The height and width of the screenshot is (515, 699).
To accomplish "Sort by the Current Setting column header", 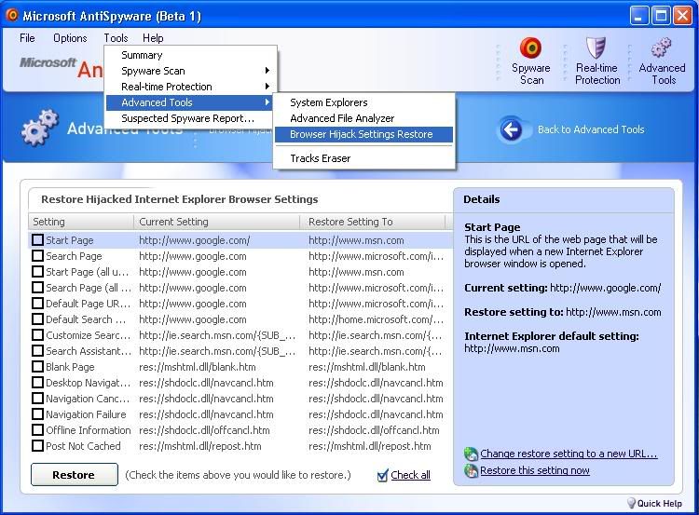I will (x=216, y=222).
